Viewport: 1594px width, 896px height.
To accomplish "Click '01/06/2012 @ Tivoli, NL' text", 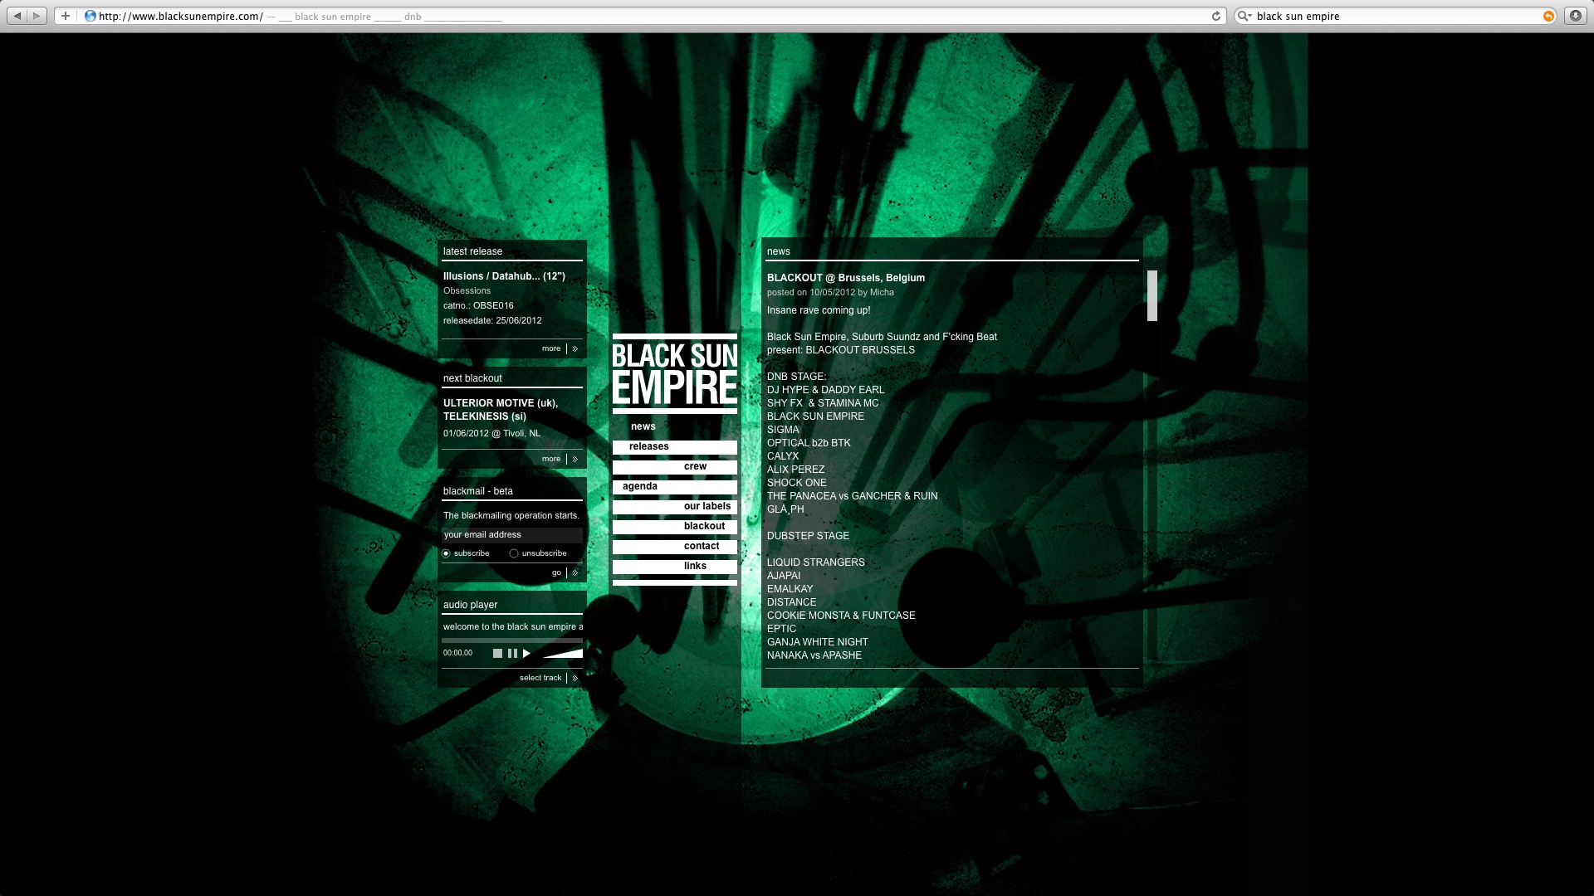I will (491, 434).
